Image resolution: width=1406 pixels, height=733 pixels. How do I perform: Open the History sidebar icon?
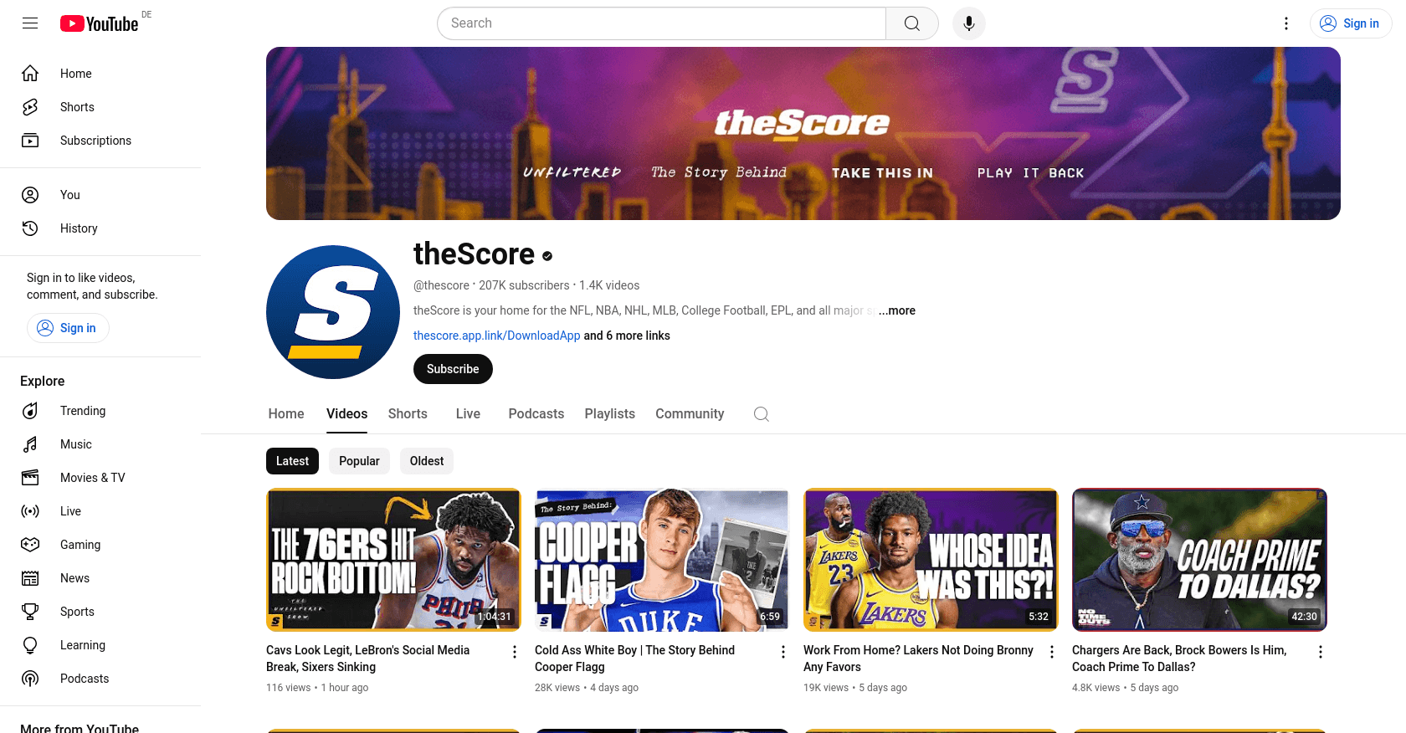pos(30,228)
